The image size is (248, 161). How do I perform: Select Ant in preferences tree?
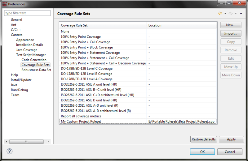14,25
